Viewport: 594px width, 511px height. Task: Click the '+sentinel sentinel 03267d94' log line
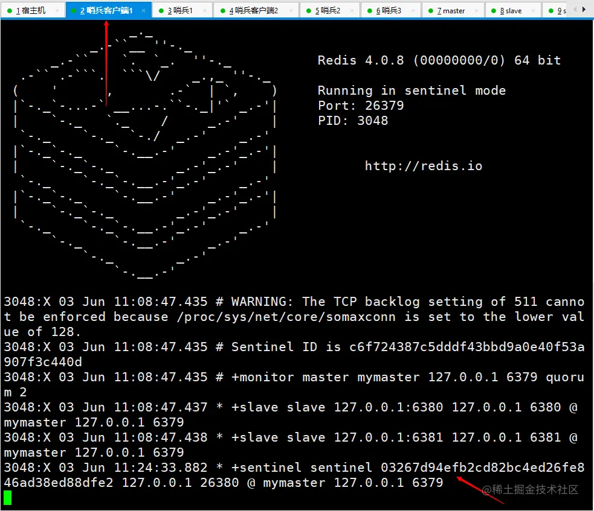294,475
